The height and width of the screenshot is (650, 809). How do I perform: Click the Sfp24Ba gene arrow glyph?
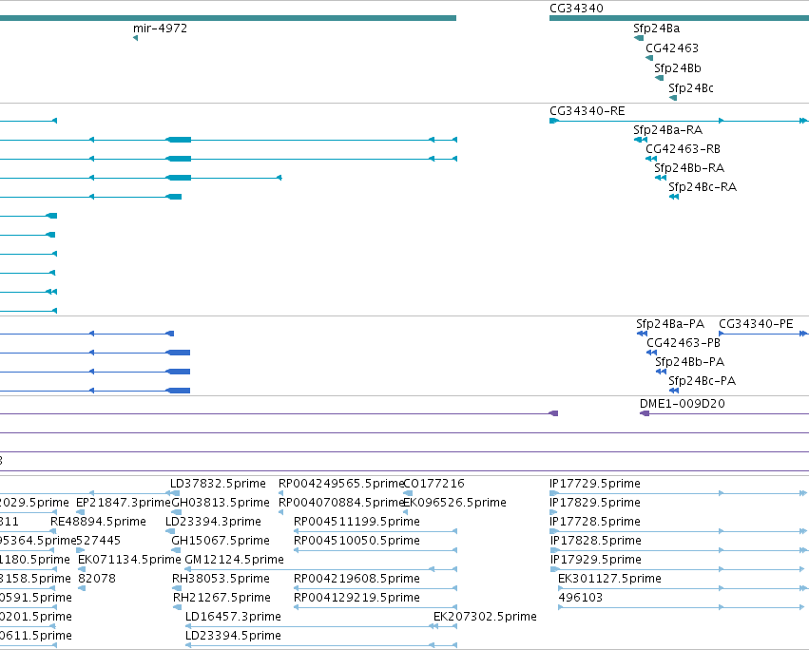pyautogui.click(x=639, y=38)
